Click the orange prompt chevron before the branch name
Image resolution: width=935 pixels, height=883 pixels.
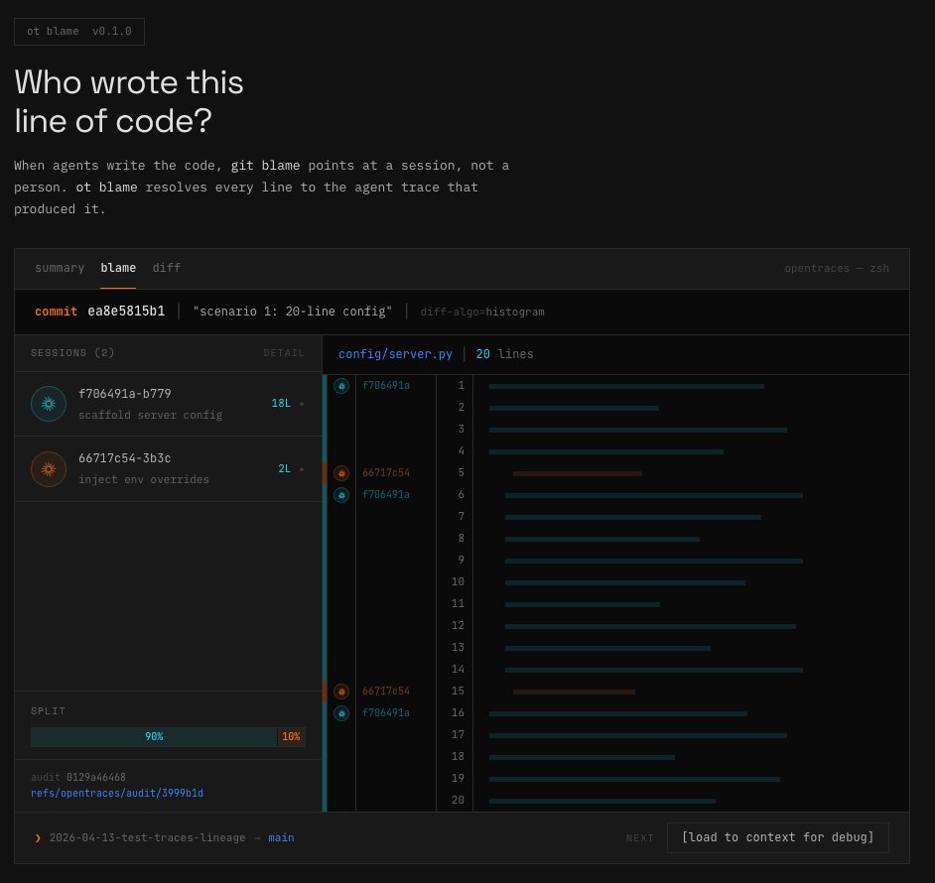38,837
